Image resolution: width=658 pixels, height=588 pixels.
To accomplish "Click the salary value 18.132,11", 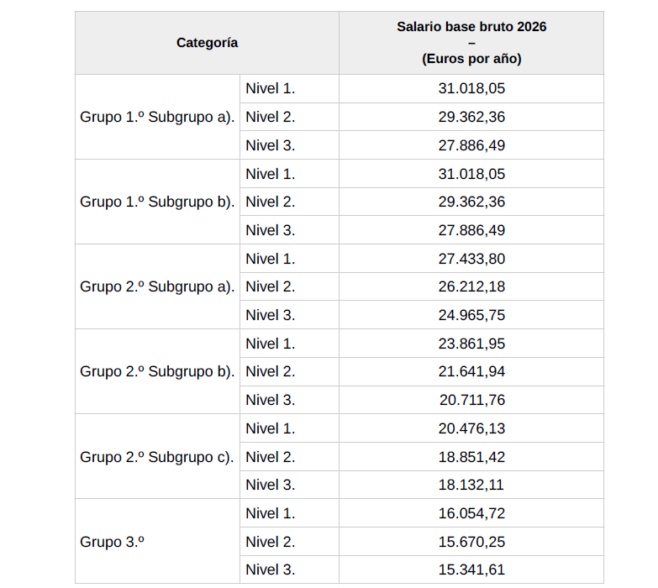I will coord(471,485).
